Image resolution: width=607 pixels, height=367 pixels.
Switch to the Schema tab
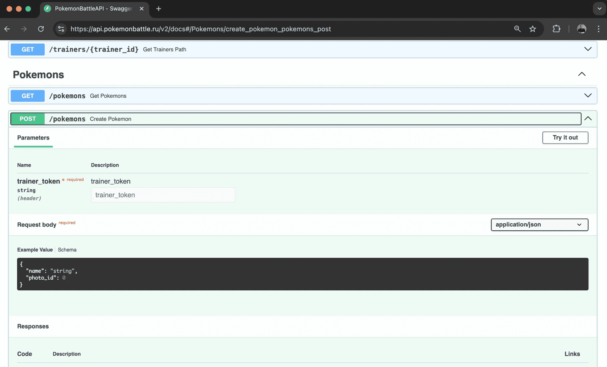67,250
